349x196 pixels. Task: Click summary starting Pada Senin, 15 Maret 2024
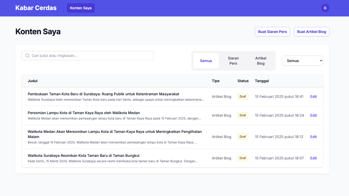(113, 161)
